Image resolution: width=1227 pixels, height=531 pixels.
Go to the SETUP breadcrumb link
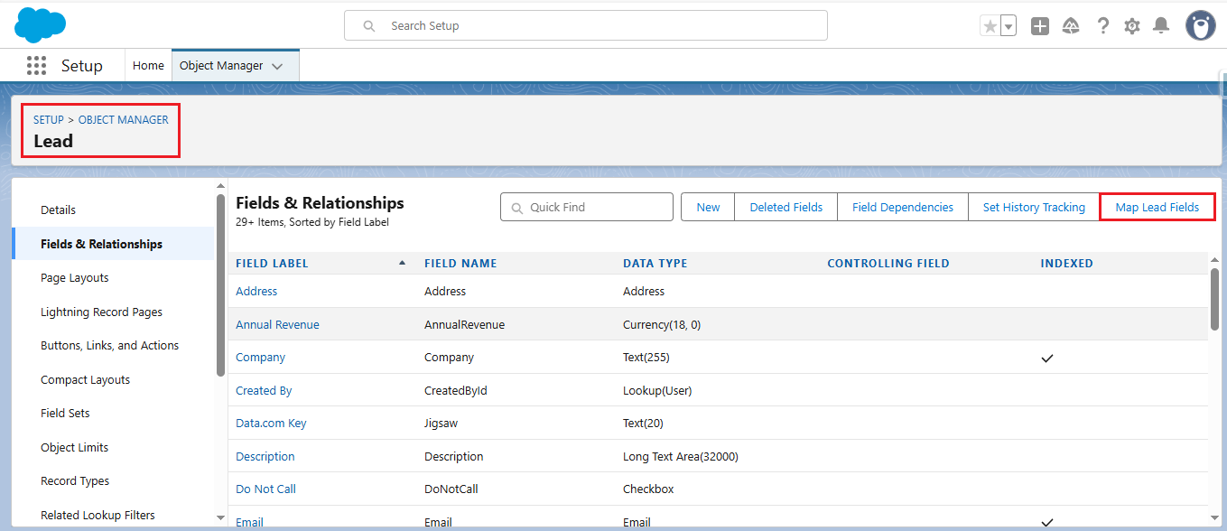49,119
